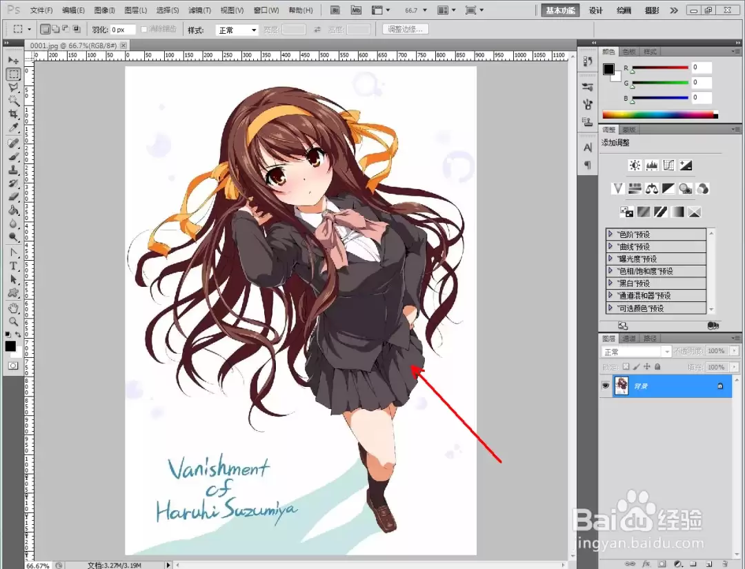This screenshot has height=569, width=745.
Task: Hide the 背景 layer with its eye icon
Action: coord(606,386)
